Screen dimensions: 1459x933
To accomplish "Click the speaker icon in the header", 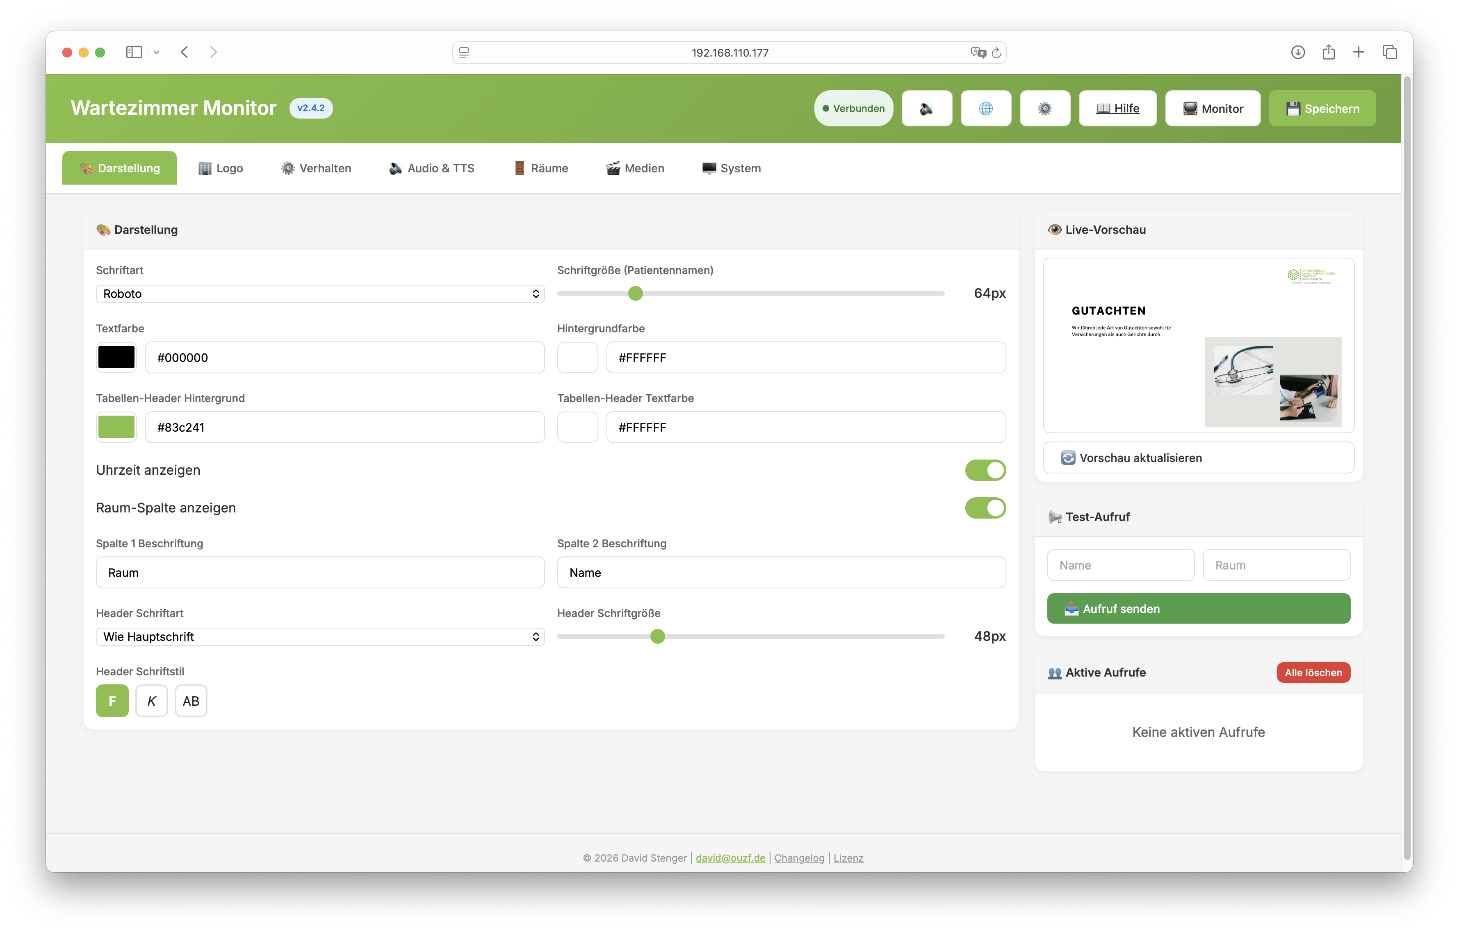I will pyautogui.click(x=926, y=108).
